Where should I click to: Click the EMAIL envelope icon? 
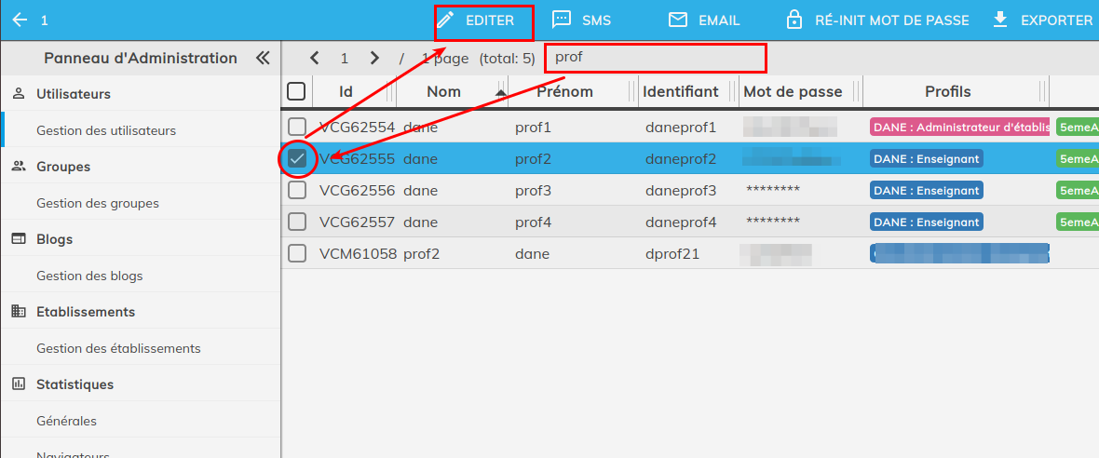click(x=678, y=20)
